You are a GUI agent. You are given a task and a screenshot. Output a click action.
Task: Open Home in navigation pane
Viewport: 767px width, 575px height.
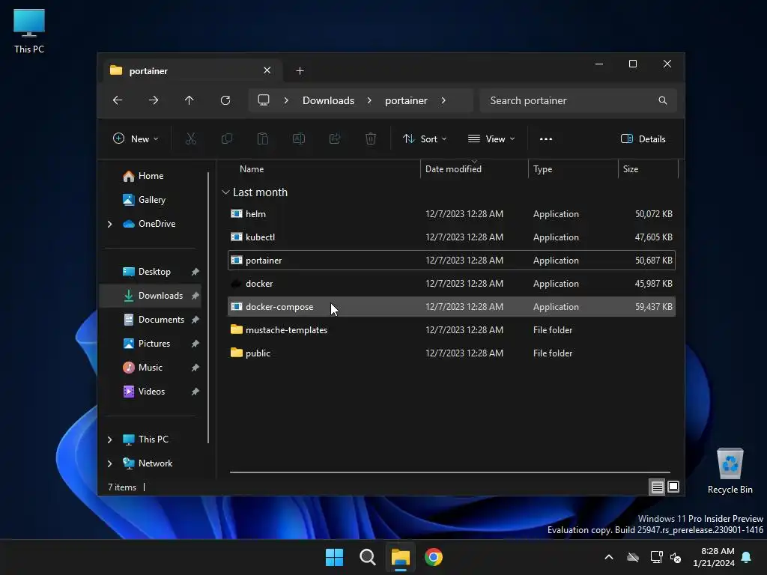pos(151,176)
